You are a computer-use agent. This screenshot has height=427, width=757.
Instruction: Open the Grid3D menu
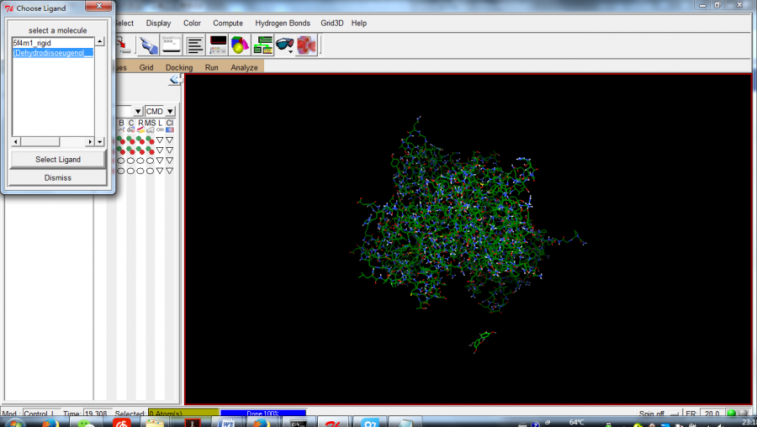[332, 24]
